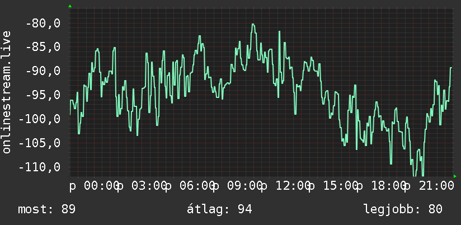Image resolution: width=461 pixels, height=225 pixels.
Task: Click the -90,0 y-axis label
Action: tap(43, 71)
